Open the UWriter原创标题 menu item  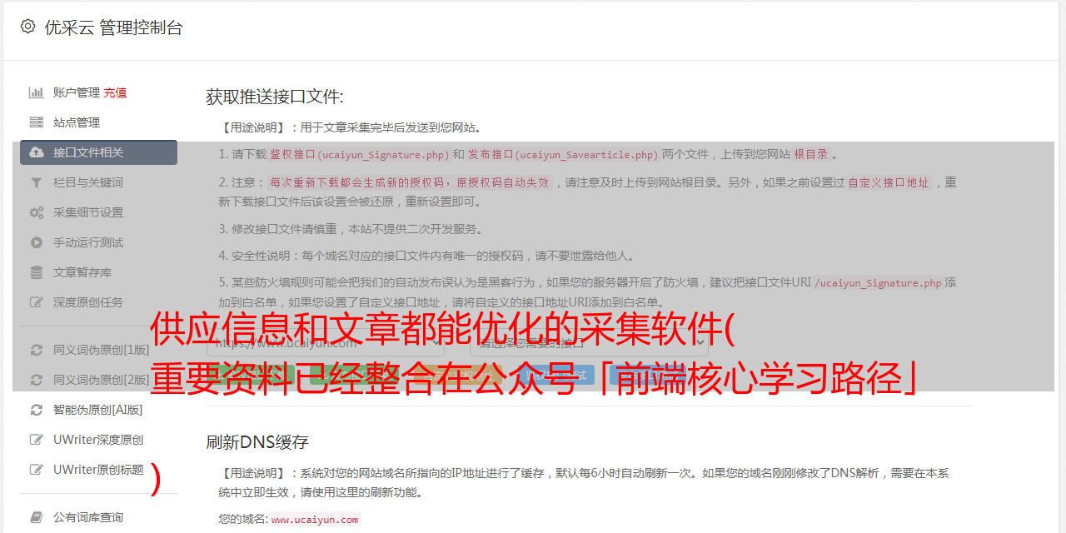point(98,470)
